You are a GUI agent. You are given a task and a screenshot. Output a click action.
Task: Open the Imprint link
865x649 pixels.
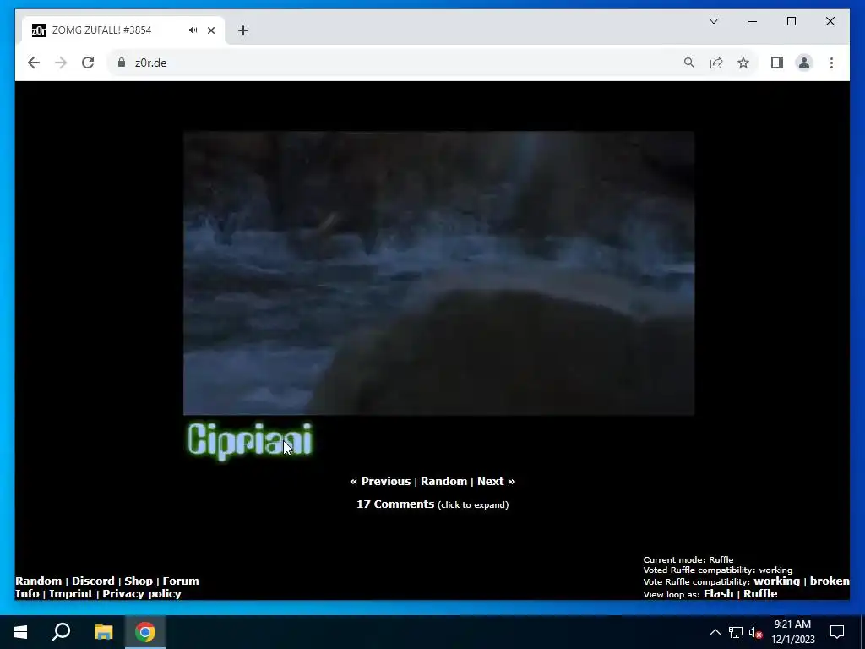pyautogui.click(x=71, y=594)
